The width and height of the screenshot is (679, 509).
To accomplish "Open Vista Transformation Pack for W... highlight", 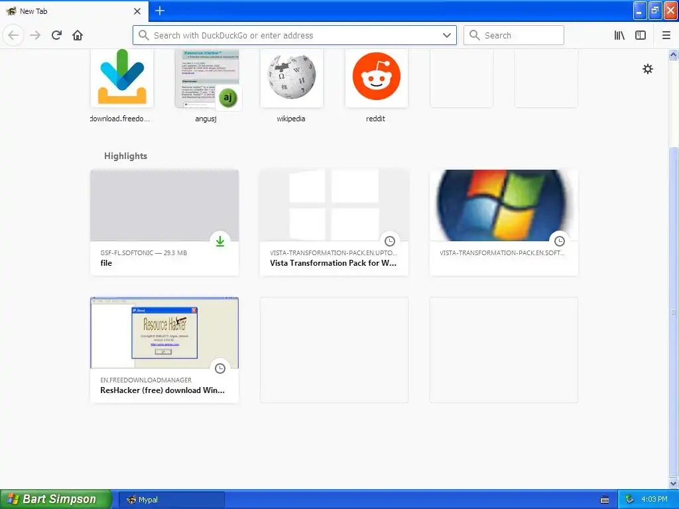I will 334,223.
